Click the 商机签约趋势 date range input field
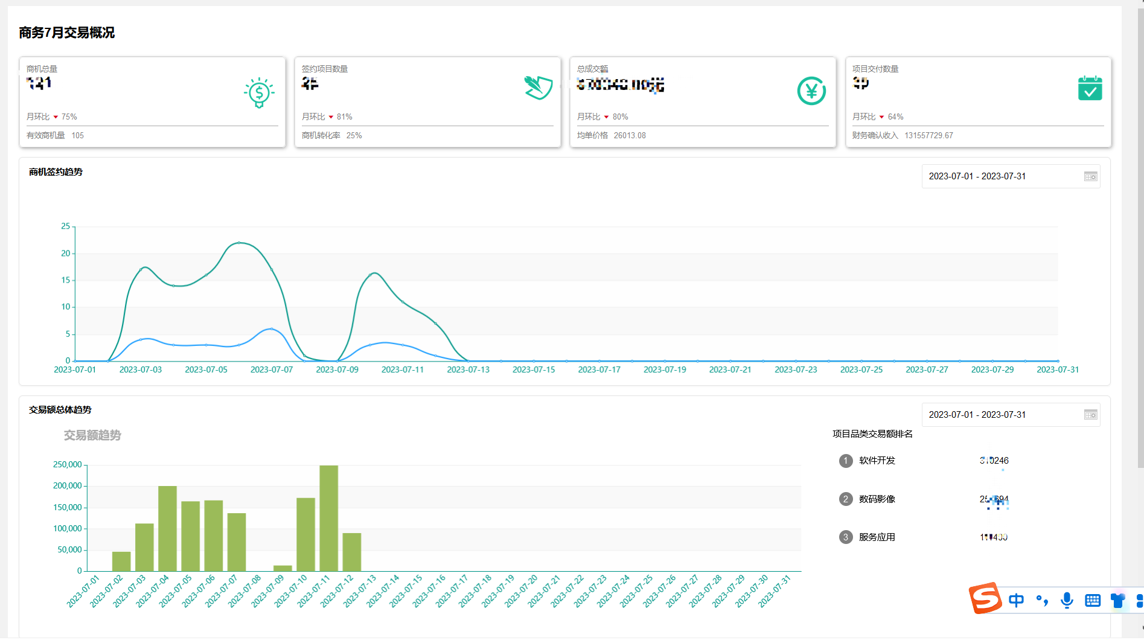1144x643 pixels. 1011,176
